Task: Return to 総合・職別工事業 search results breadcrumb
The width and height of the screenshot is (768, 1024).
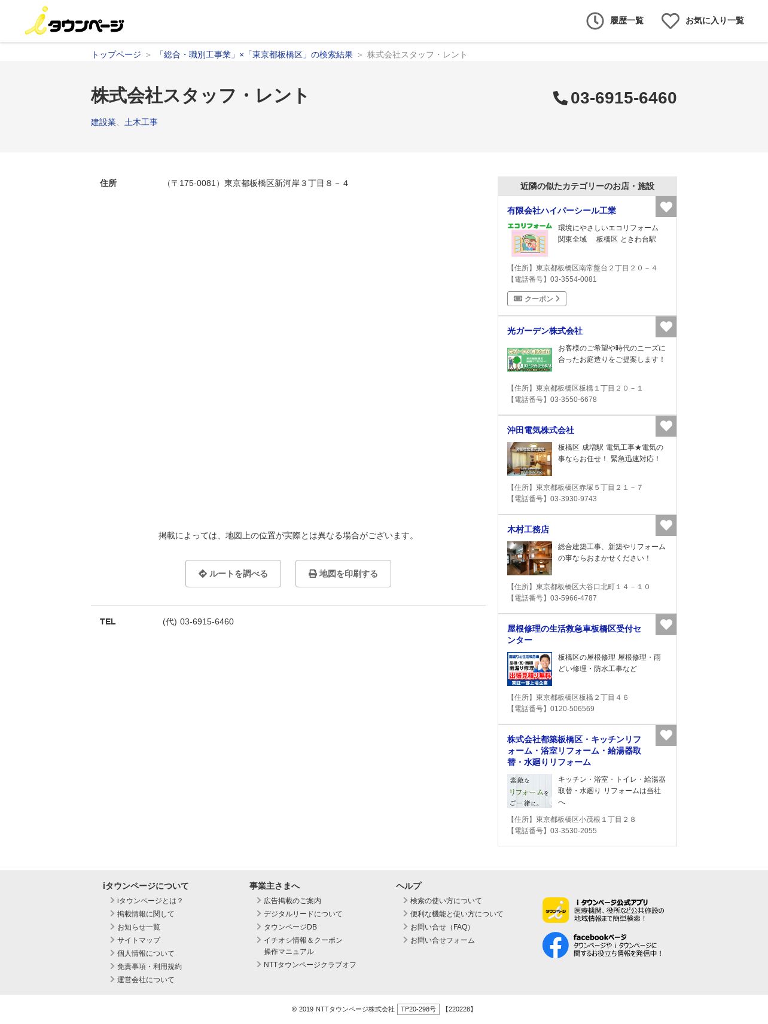Action: coord(254,54)
